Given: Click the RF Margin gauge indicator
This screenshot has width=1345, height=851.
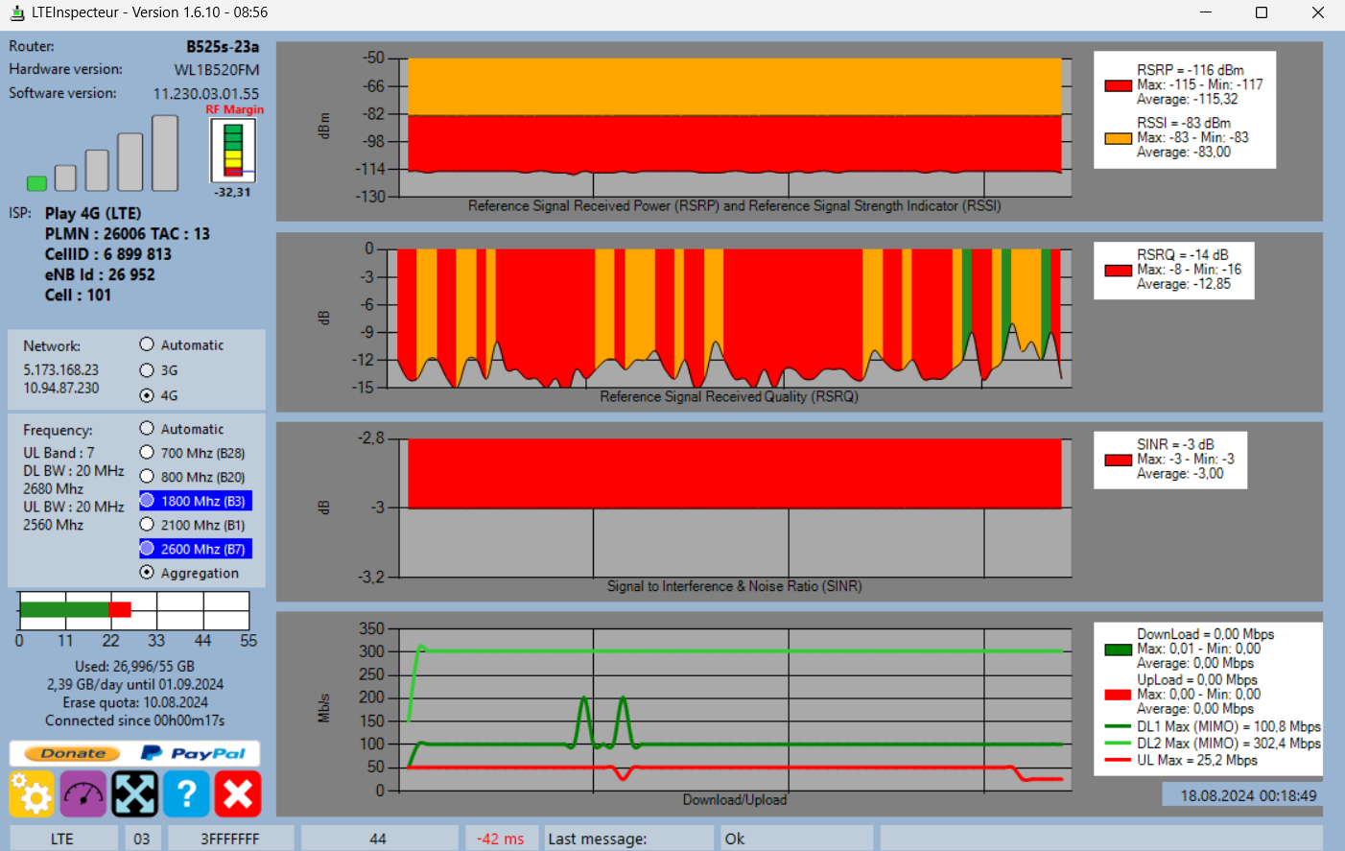Looking at the screenshot, I should [x=233, y=150].
